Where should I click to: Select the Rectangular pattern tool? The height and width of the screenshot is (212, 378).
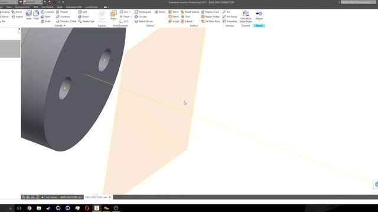pos(143,12)
